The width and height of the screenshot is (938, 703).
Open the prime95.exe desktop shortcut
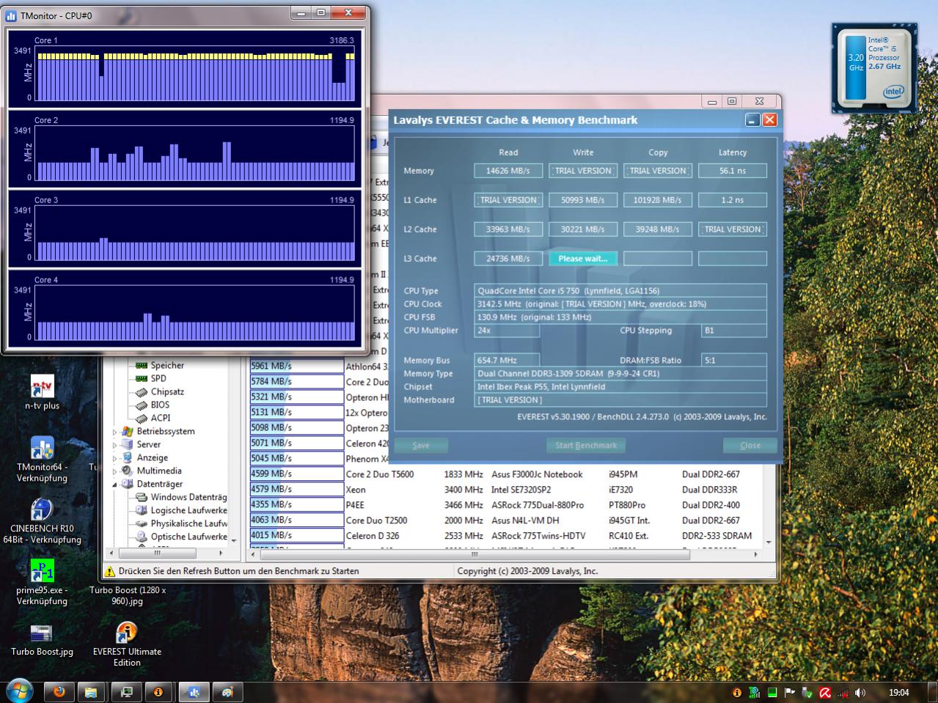click(42, 583)
